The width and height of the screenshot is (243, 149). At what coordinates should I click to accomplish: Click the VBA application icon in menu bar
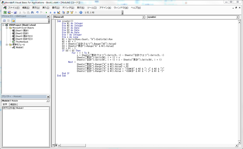click(x=5, y=8)
